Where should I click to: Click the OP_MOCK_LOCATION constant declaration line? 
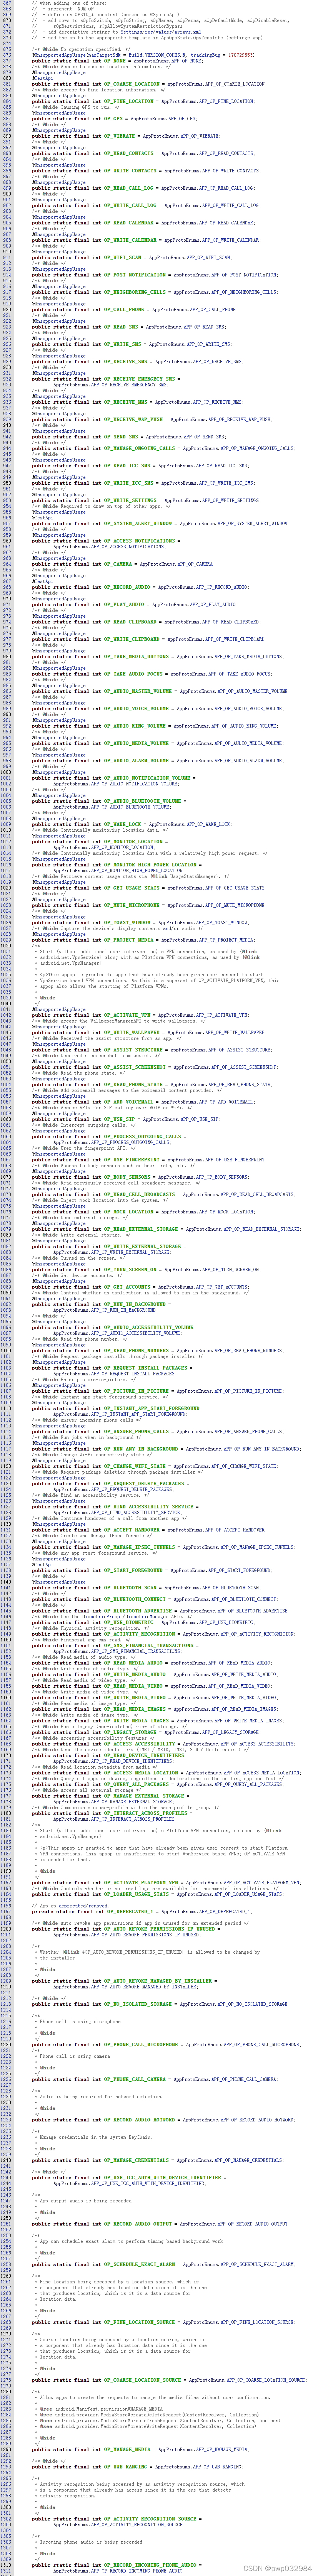tap(143, 1211)
